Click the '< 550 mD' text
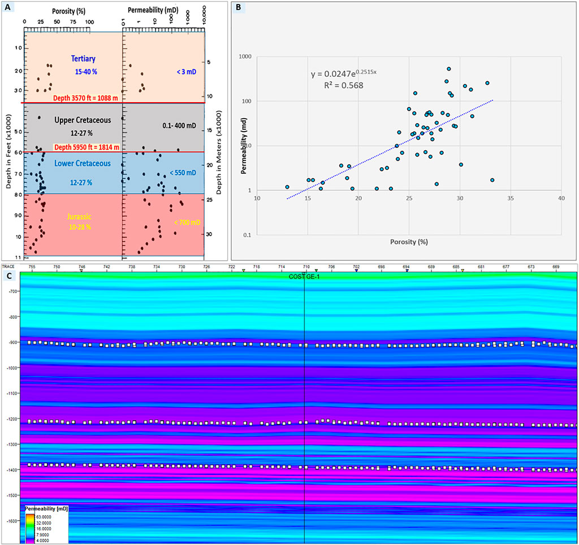 183,173
